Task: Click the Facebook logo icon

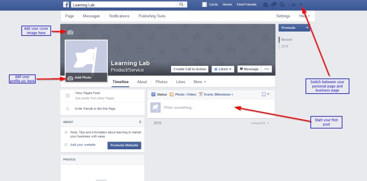Action: click(66, 5)
